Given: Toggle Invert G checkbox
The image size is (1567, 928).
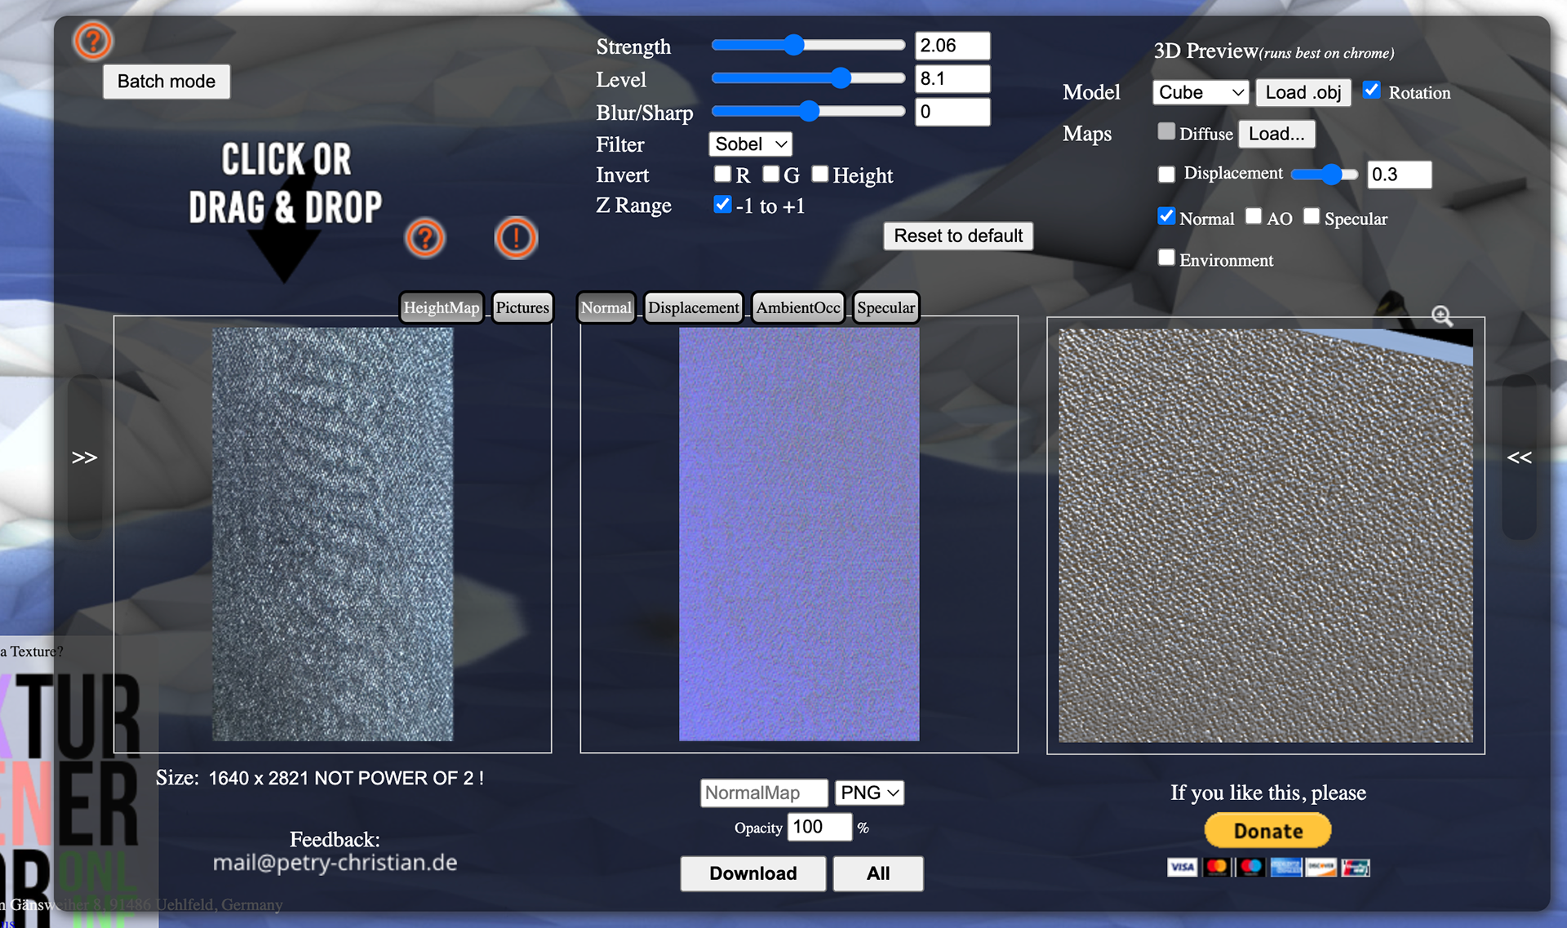Looking at the screenshot, I should point(770,174).
